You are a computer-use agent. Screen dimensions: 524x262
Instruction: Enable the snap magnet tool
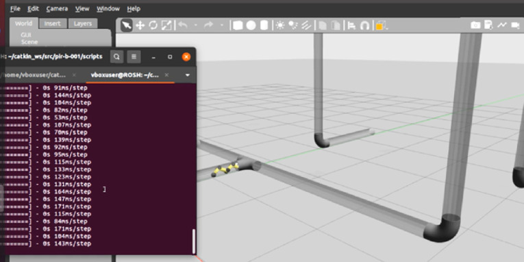(x=364, y=25)
